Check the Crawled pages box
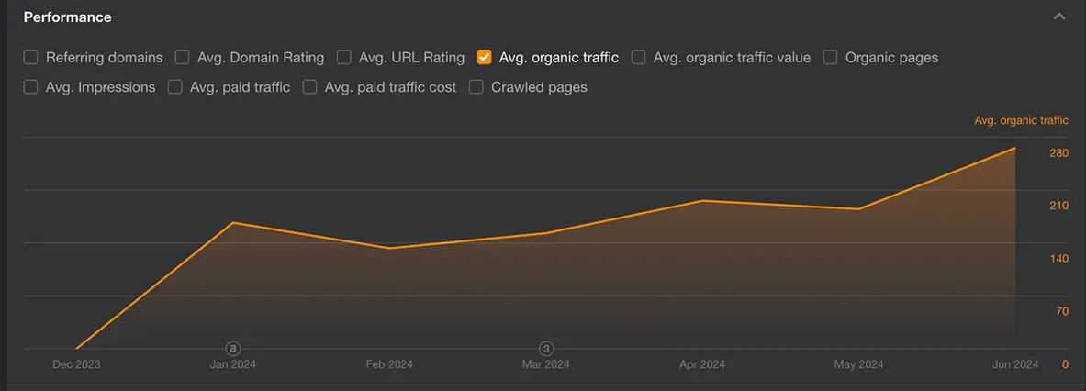 [x=476, y=87]
